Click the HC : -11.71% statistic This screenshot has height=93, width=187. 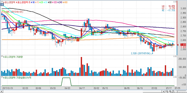168,10
